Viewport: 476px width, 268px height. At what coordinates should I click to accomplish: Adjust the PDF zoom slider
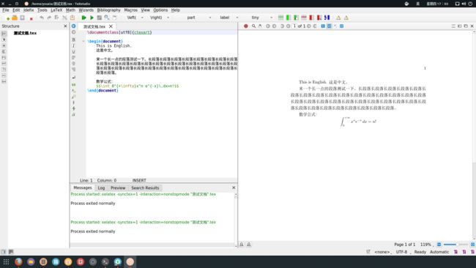pos(455,245)
